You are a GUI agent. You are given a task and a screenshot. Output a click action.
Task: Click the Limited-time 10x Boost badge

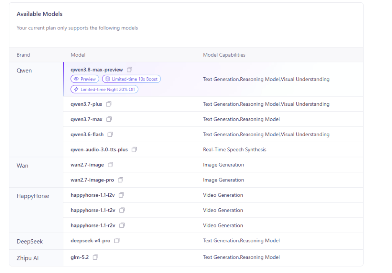click(x=132, y=79)
